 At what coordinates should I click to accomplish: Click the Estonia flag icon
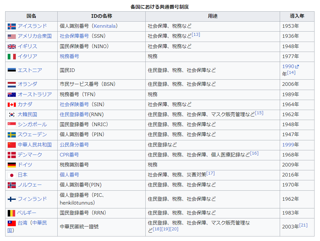(12, 71)
